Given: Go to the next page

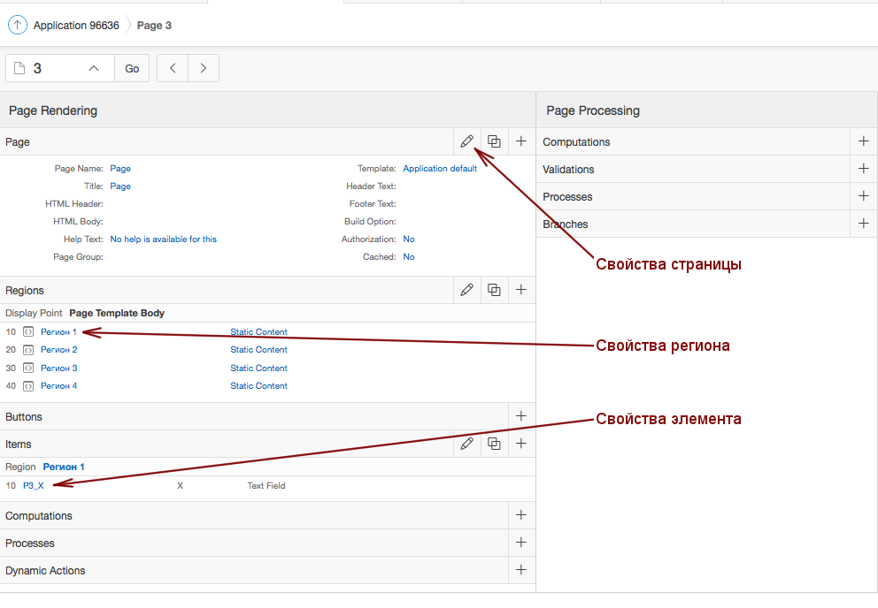Looking at the screenshot, I should click(204, 68).
